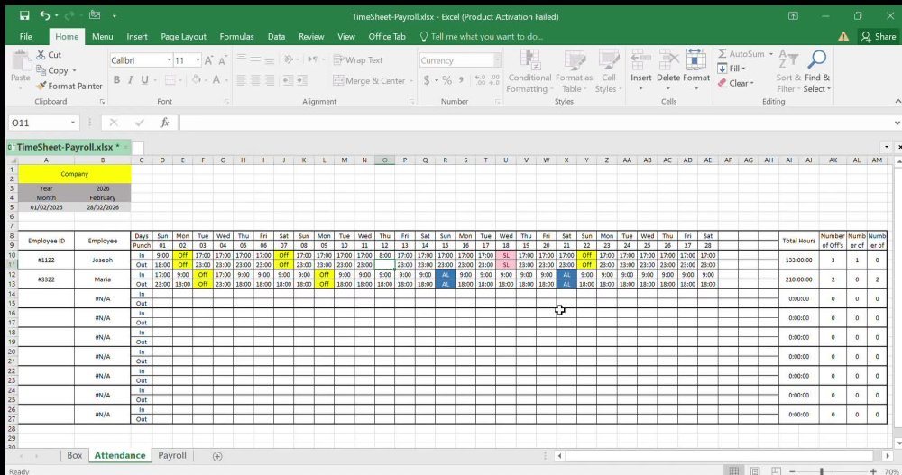Switch to Normal view in status bar
This screenshot has height=475, width=902.
click(733, 471)
